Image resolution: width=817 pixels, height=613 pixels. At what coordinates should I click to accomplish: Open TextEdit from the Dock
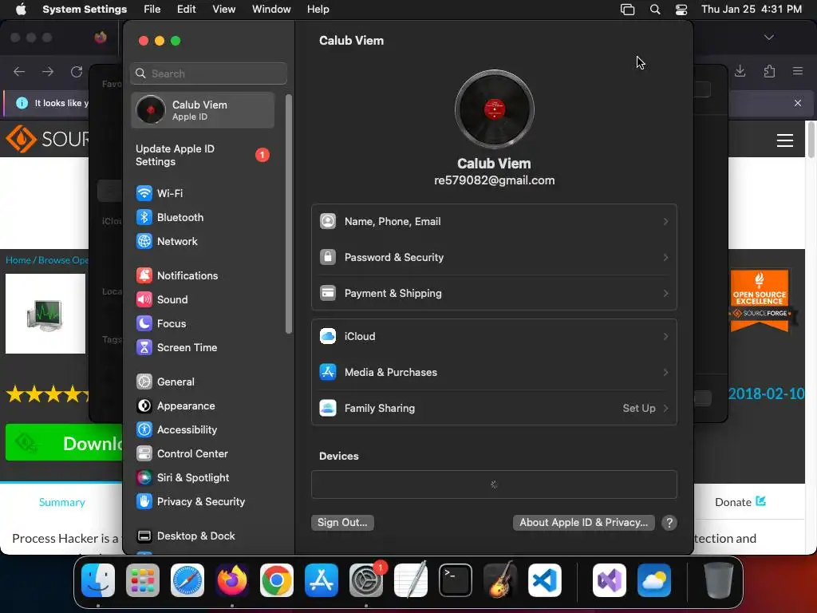[411, 580]
